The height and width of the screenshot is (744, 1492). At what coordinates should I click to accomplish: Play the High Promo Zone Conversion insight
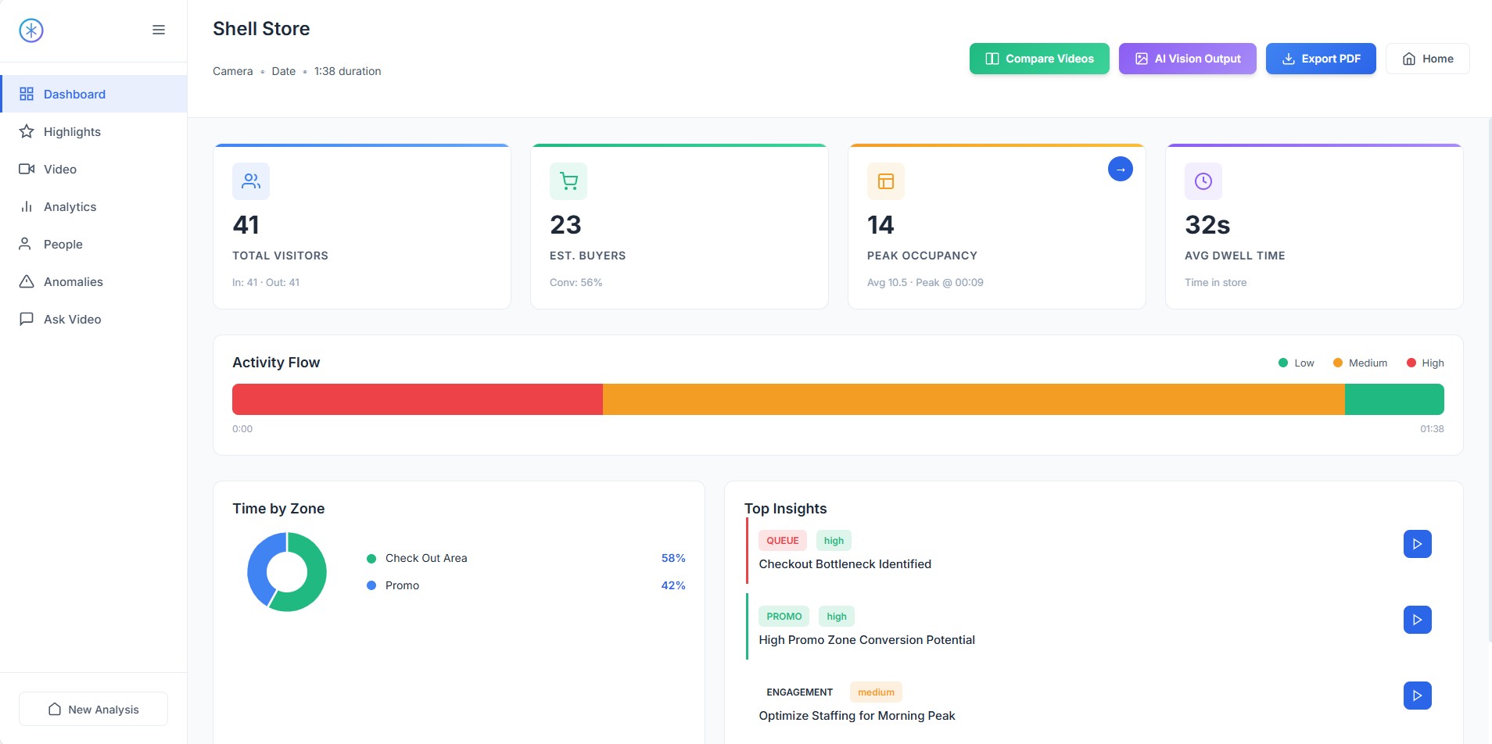coord(1417,620)
